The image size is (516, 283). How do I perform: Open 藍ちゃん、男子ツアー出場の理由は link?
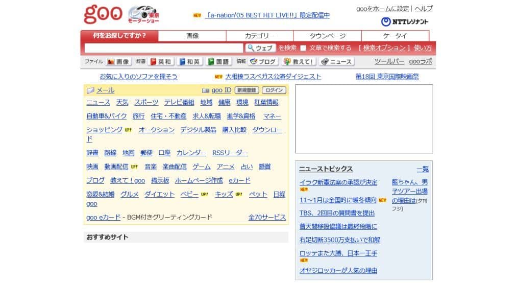click(x=410, y=192)
